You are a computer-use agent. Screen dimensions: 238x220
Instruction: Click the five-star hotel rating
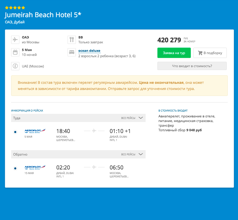click(x=15, y=8)
